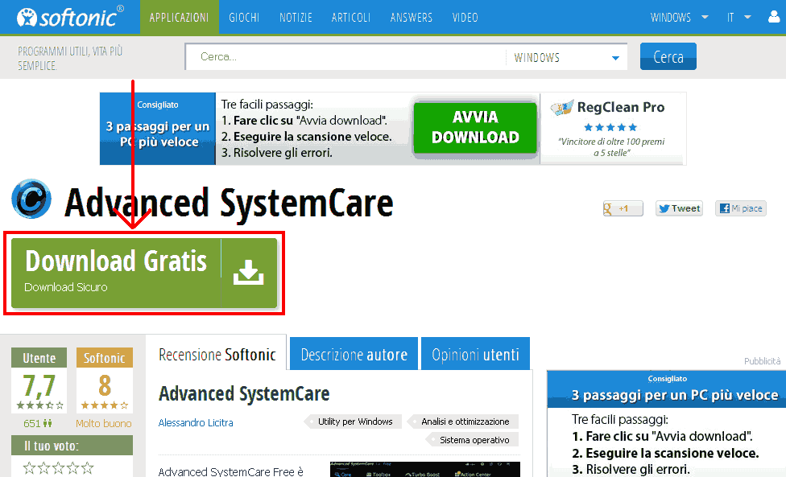The image size is (786, 477).
Task: Click the Utente 7,7 rating box
Action: 39,380
